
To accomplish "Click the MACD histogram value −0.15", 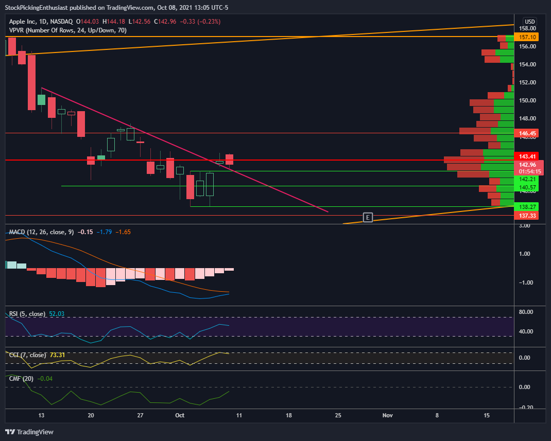I will [x=85, y=232].
